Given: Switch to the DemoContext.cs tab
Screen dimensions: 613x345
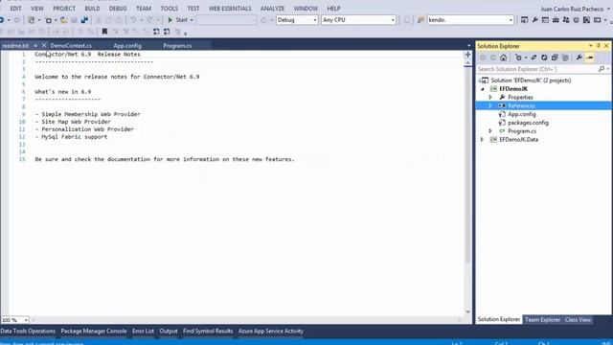Looking at the screenshot, I should [x=71, y=46].
